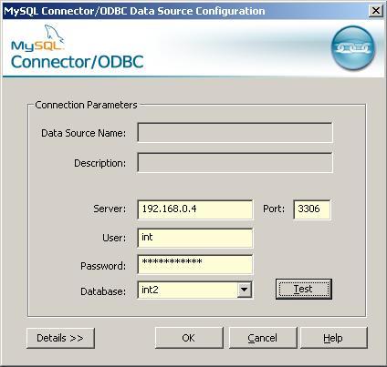Click the blue chain-link connector icon
Screen dimensions: 387x367
[x=353, y=47]
